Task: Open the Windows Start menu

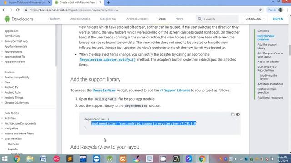Action: click(x=5, y=159)
